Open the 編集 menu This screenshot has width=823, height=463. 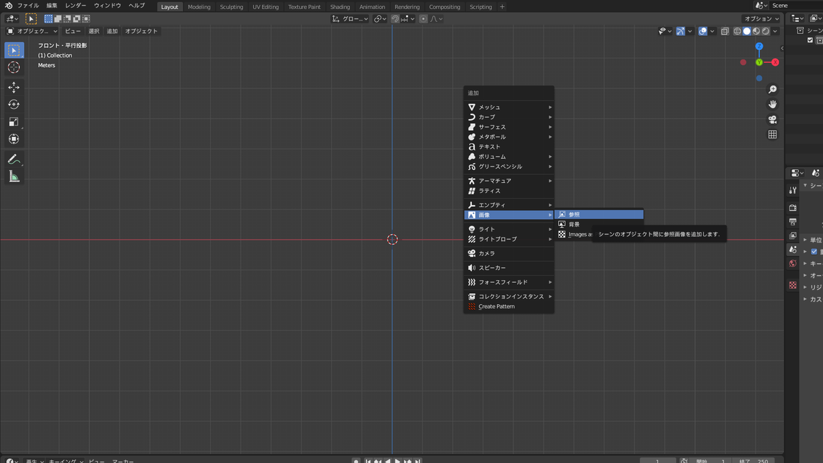[52, 5]
